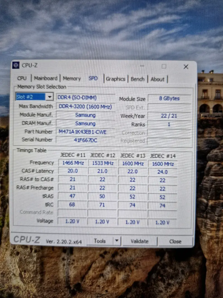Click JEDEC #14 voltage 1.20 V

click(162, 222)
